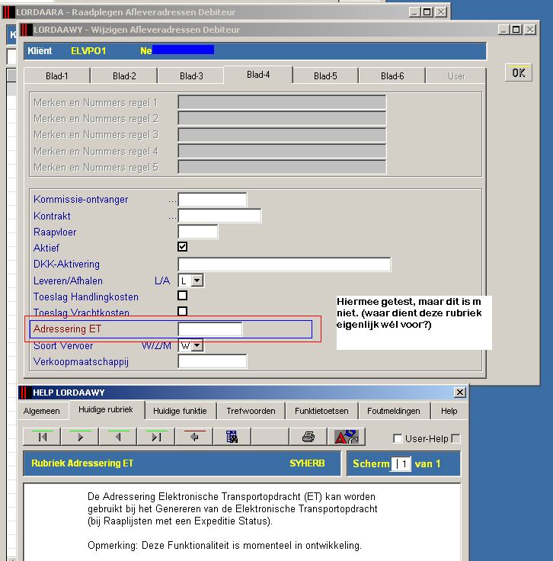Open the Trefwoorden tab
This screenshot has height=561, width=553.
(x=251, y=411)
